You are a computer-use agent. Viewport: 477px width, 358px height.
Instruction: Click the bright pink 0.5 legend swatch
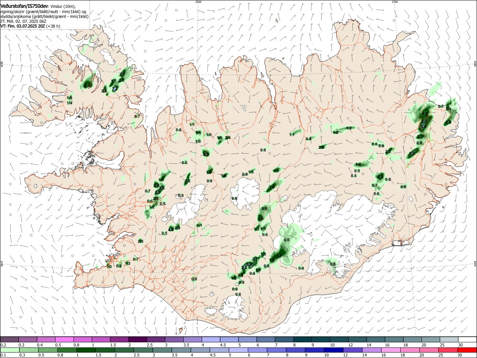pyautogui.click(x=64, y=339)
